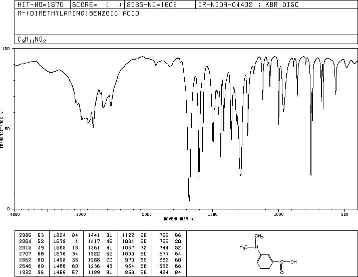Click the 0 y-axis tick label
Viewport: 358px width, 277px height.
[9, 209]
